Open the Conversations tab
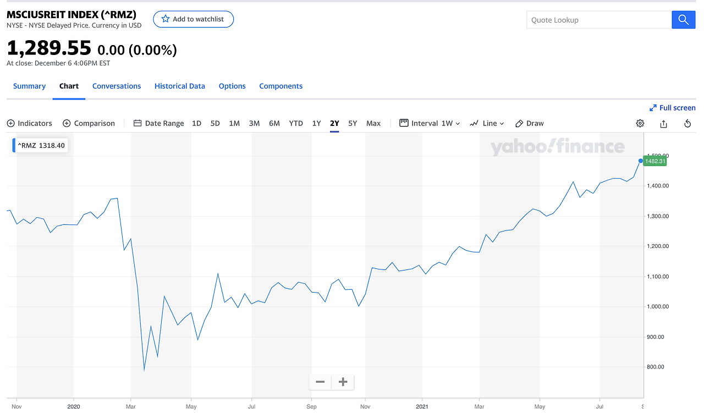The width and height of the screenshot is (704, 413). tap(117, 86)
